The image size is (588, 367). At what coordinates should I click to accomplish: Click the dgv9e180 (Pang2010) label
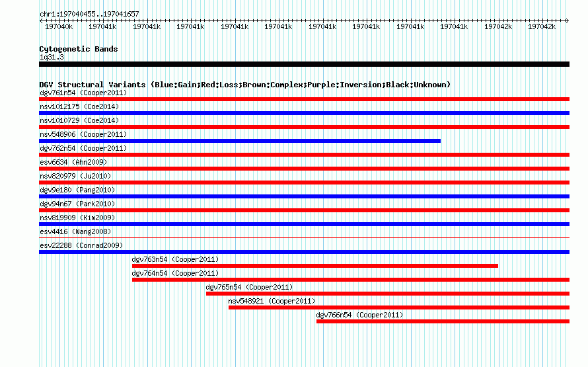pyautogui.click(x=77, y=190)
